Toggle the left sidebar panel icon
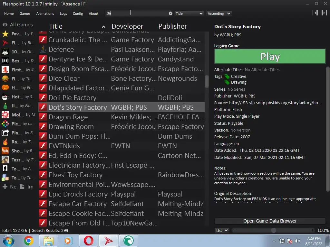The height and width of the screenshot is (247, 330). tap(315, 13)
